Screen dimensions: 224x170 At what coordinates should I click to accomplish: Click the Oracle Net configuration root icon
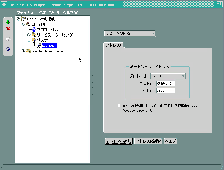[23, 19]
